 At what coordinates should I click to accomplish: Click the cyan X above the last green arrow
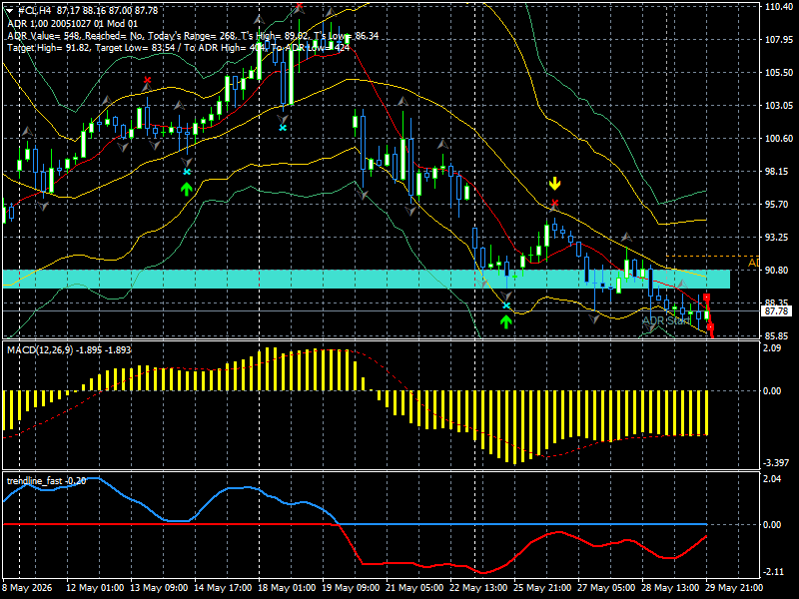pyautogui.click(x=505, y=305)
